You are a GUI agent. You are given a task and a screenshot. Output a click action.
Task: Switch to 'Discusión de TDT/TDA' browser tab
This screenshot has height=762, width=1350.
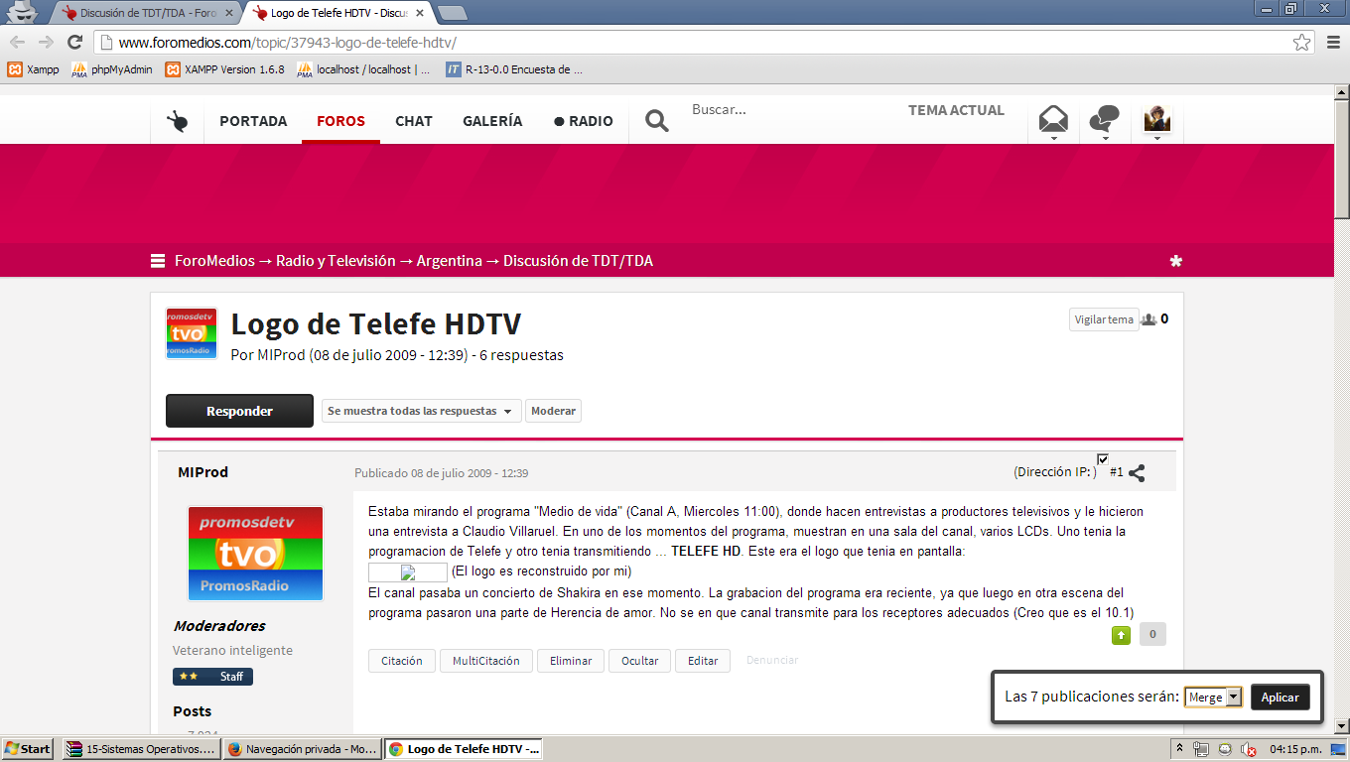point(147,14)
